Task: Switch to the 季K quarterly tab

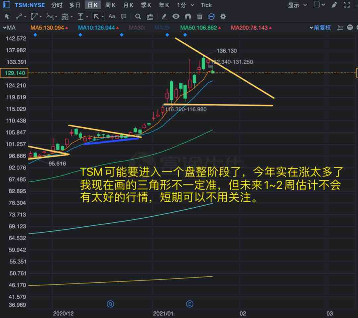Action: (146, 5)
